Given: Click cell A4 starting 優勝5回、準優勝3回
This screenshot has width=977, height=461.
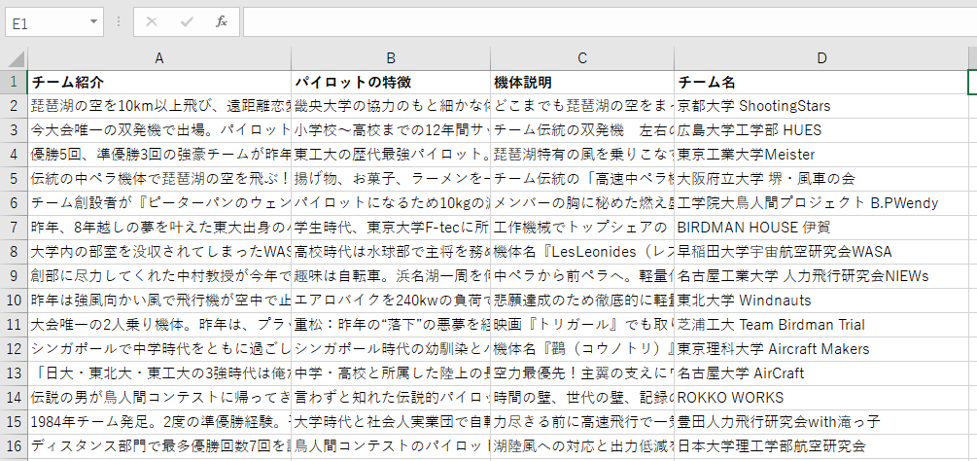Looking at the screenshot, I should (159, 155).
